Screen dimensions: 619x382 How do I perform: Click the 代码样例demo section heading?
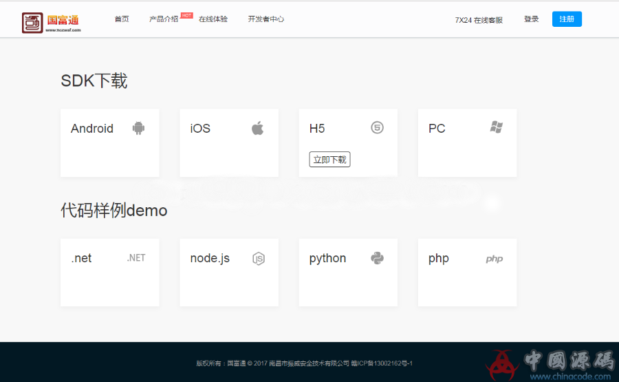click(113, 210)
